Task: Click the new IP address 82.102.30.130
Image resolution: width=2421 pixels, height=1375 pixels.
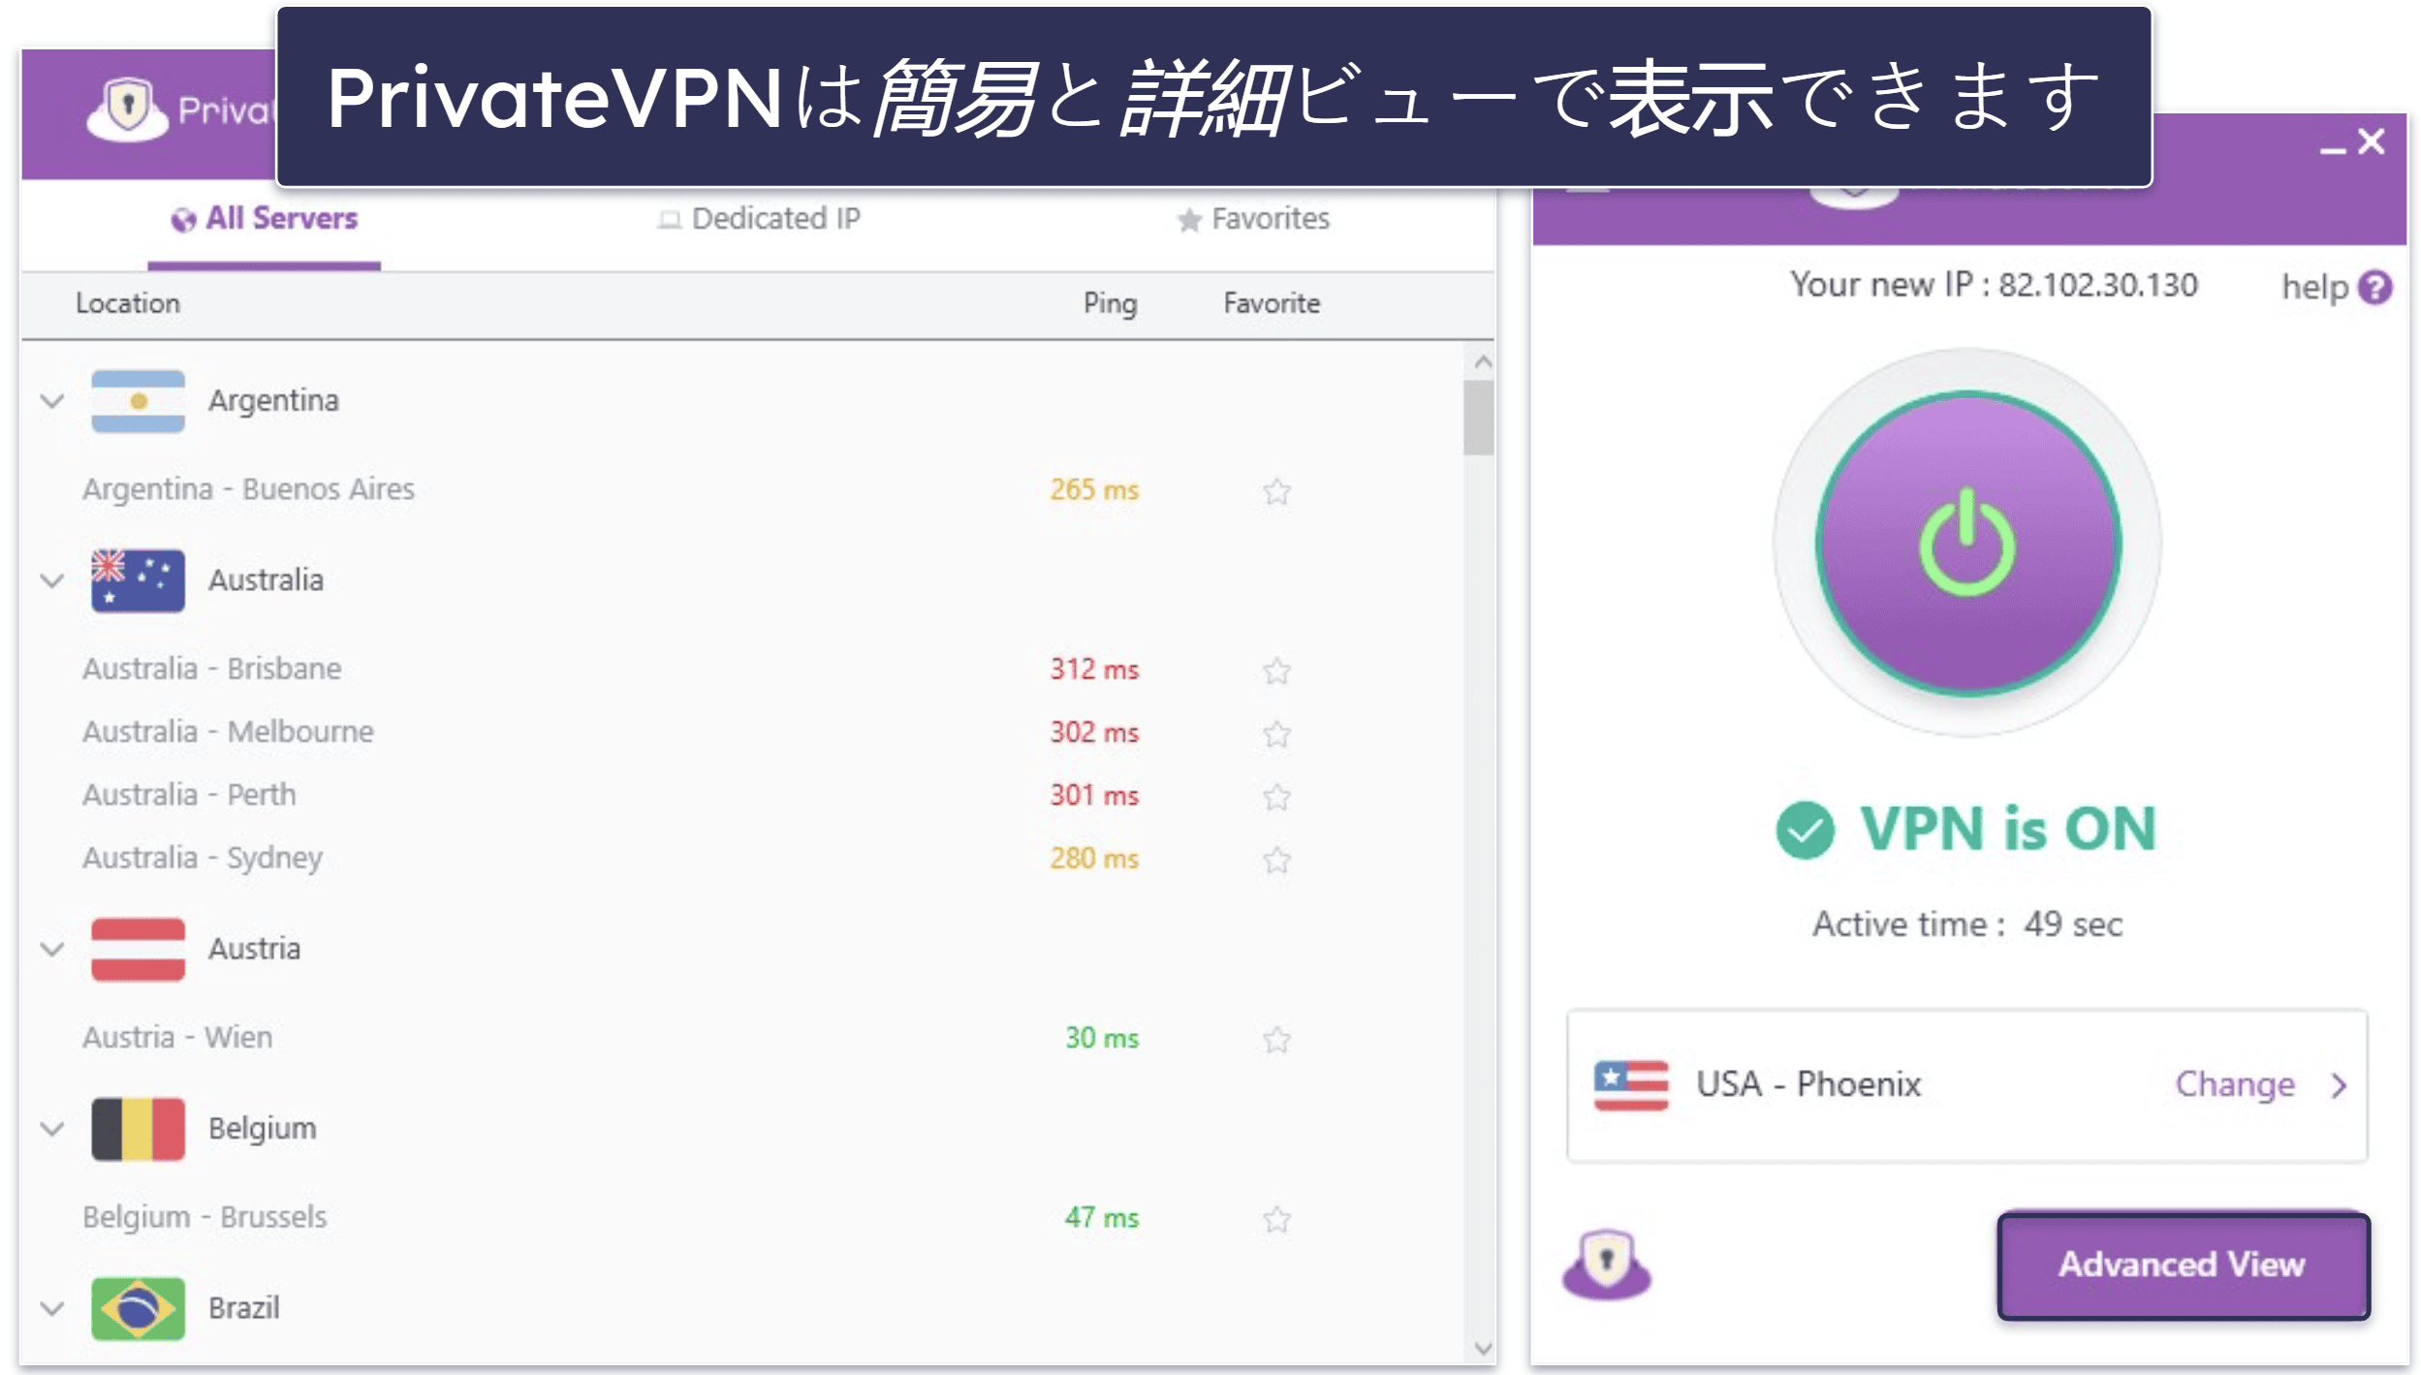Action: pos(2098,286)
